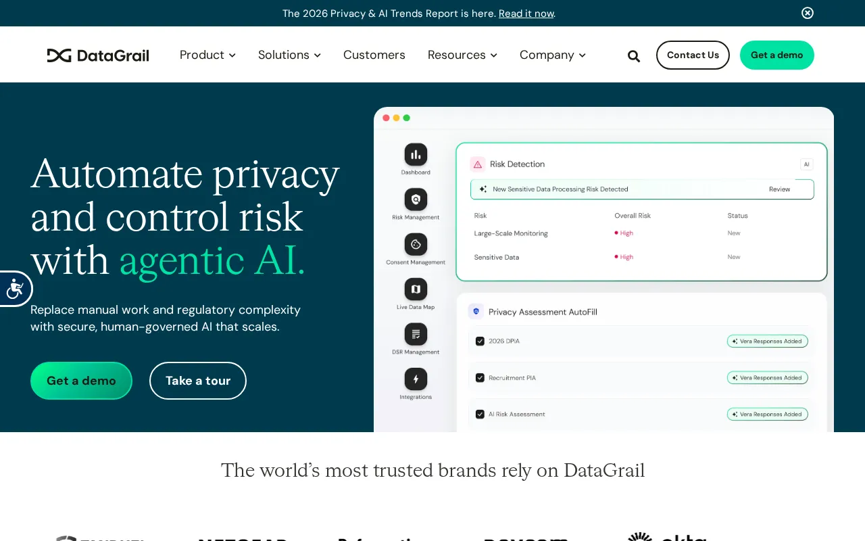Click the red window dot in mockup
Screen dimensions: 865x541
coord(386,118)
